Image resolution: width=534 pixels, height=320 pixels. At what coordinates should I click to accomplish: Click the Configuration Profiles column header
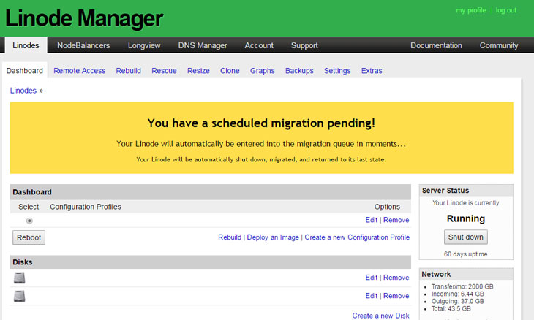pos(86,207)
